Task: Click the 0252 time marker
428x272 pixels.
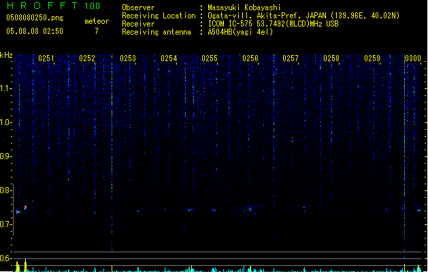Action: pyautogui.click(x=87, y=58)
